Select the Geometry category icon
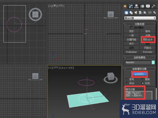The width and height of the screenshot is (158, 118). pos(126,13)
